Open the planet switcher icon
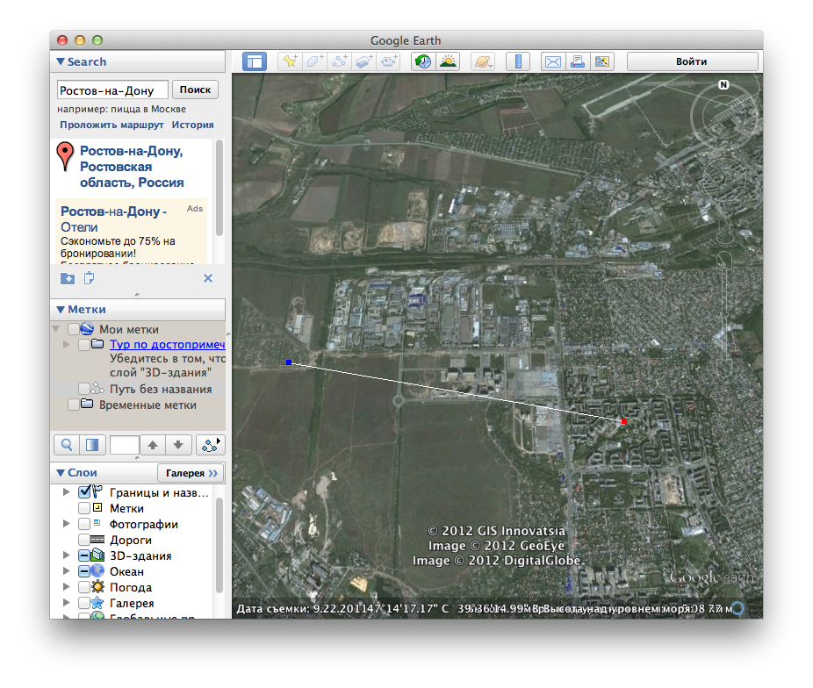This screenshot has height=688, width=813. pyautogui.click(x=483, y=61)
